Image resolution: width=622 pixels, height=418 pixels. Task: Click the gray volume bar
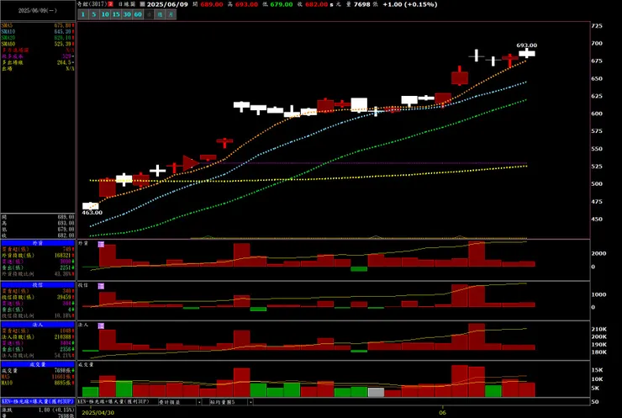click(376, 393)
